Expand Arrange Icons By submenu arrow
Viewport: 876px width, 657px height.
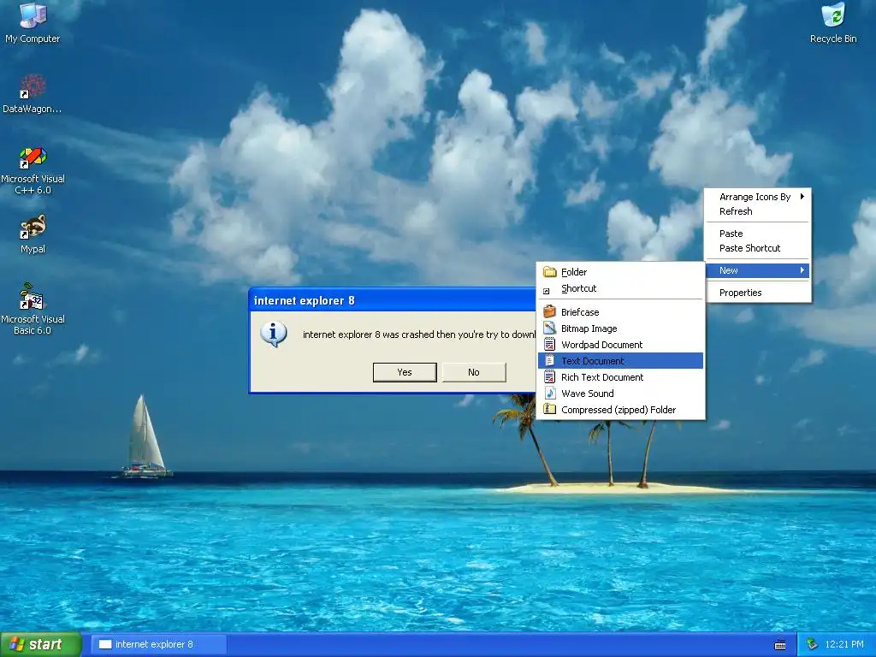coord(802,196)
